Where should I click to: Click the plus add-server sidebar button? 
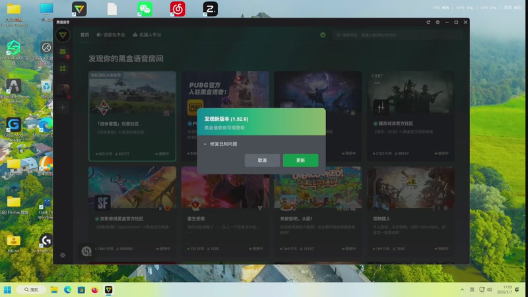coord(63,108)
